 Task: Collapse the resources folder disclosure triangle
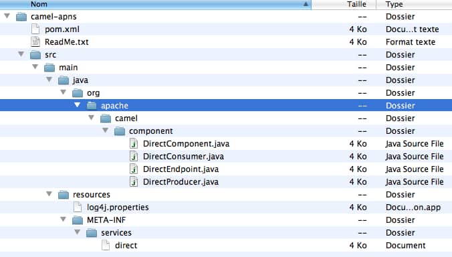click(49, 194)
